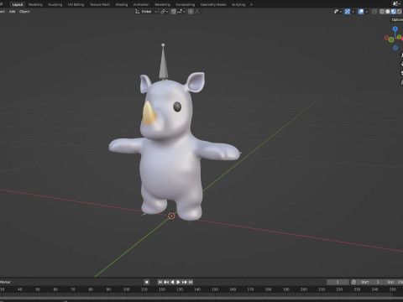The image size is (403, 302).
Task: Click the blue Z axis on navigation gizmo
Action: [395, 29]
